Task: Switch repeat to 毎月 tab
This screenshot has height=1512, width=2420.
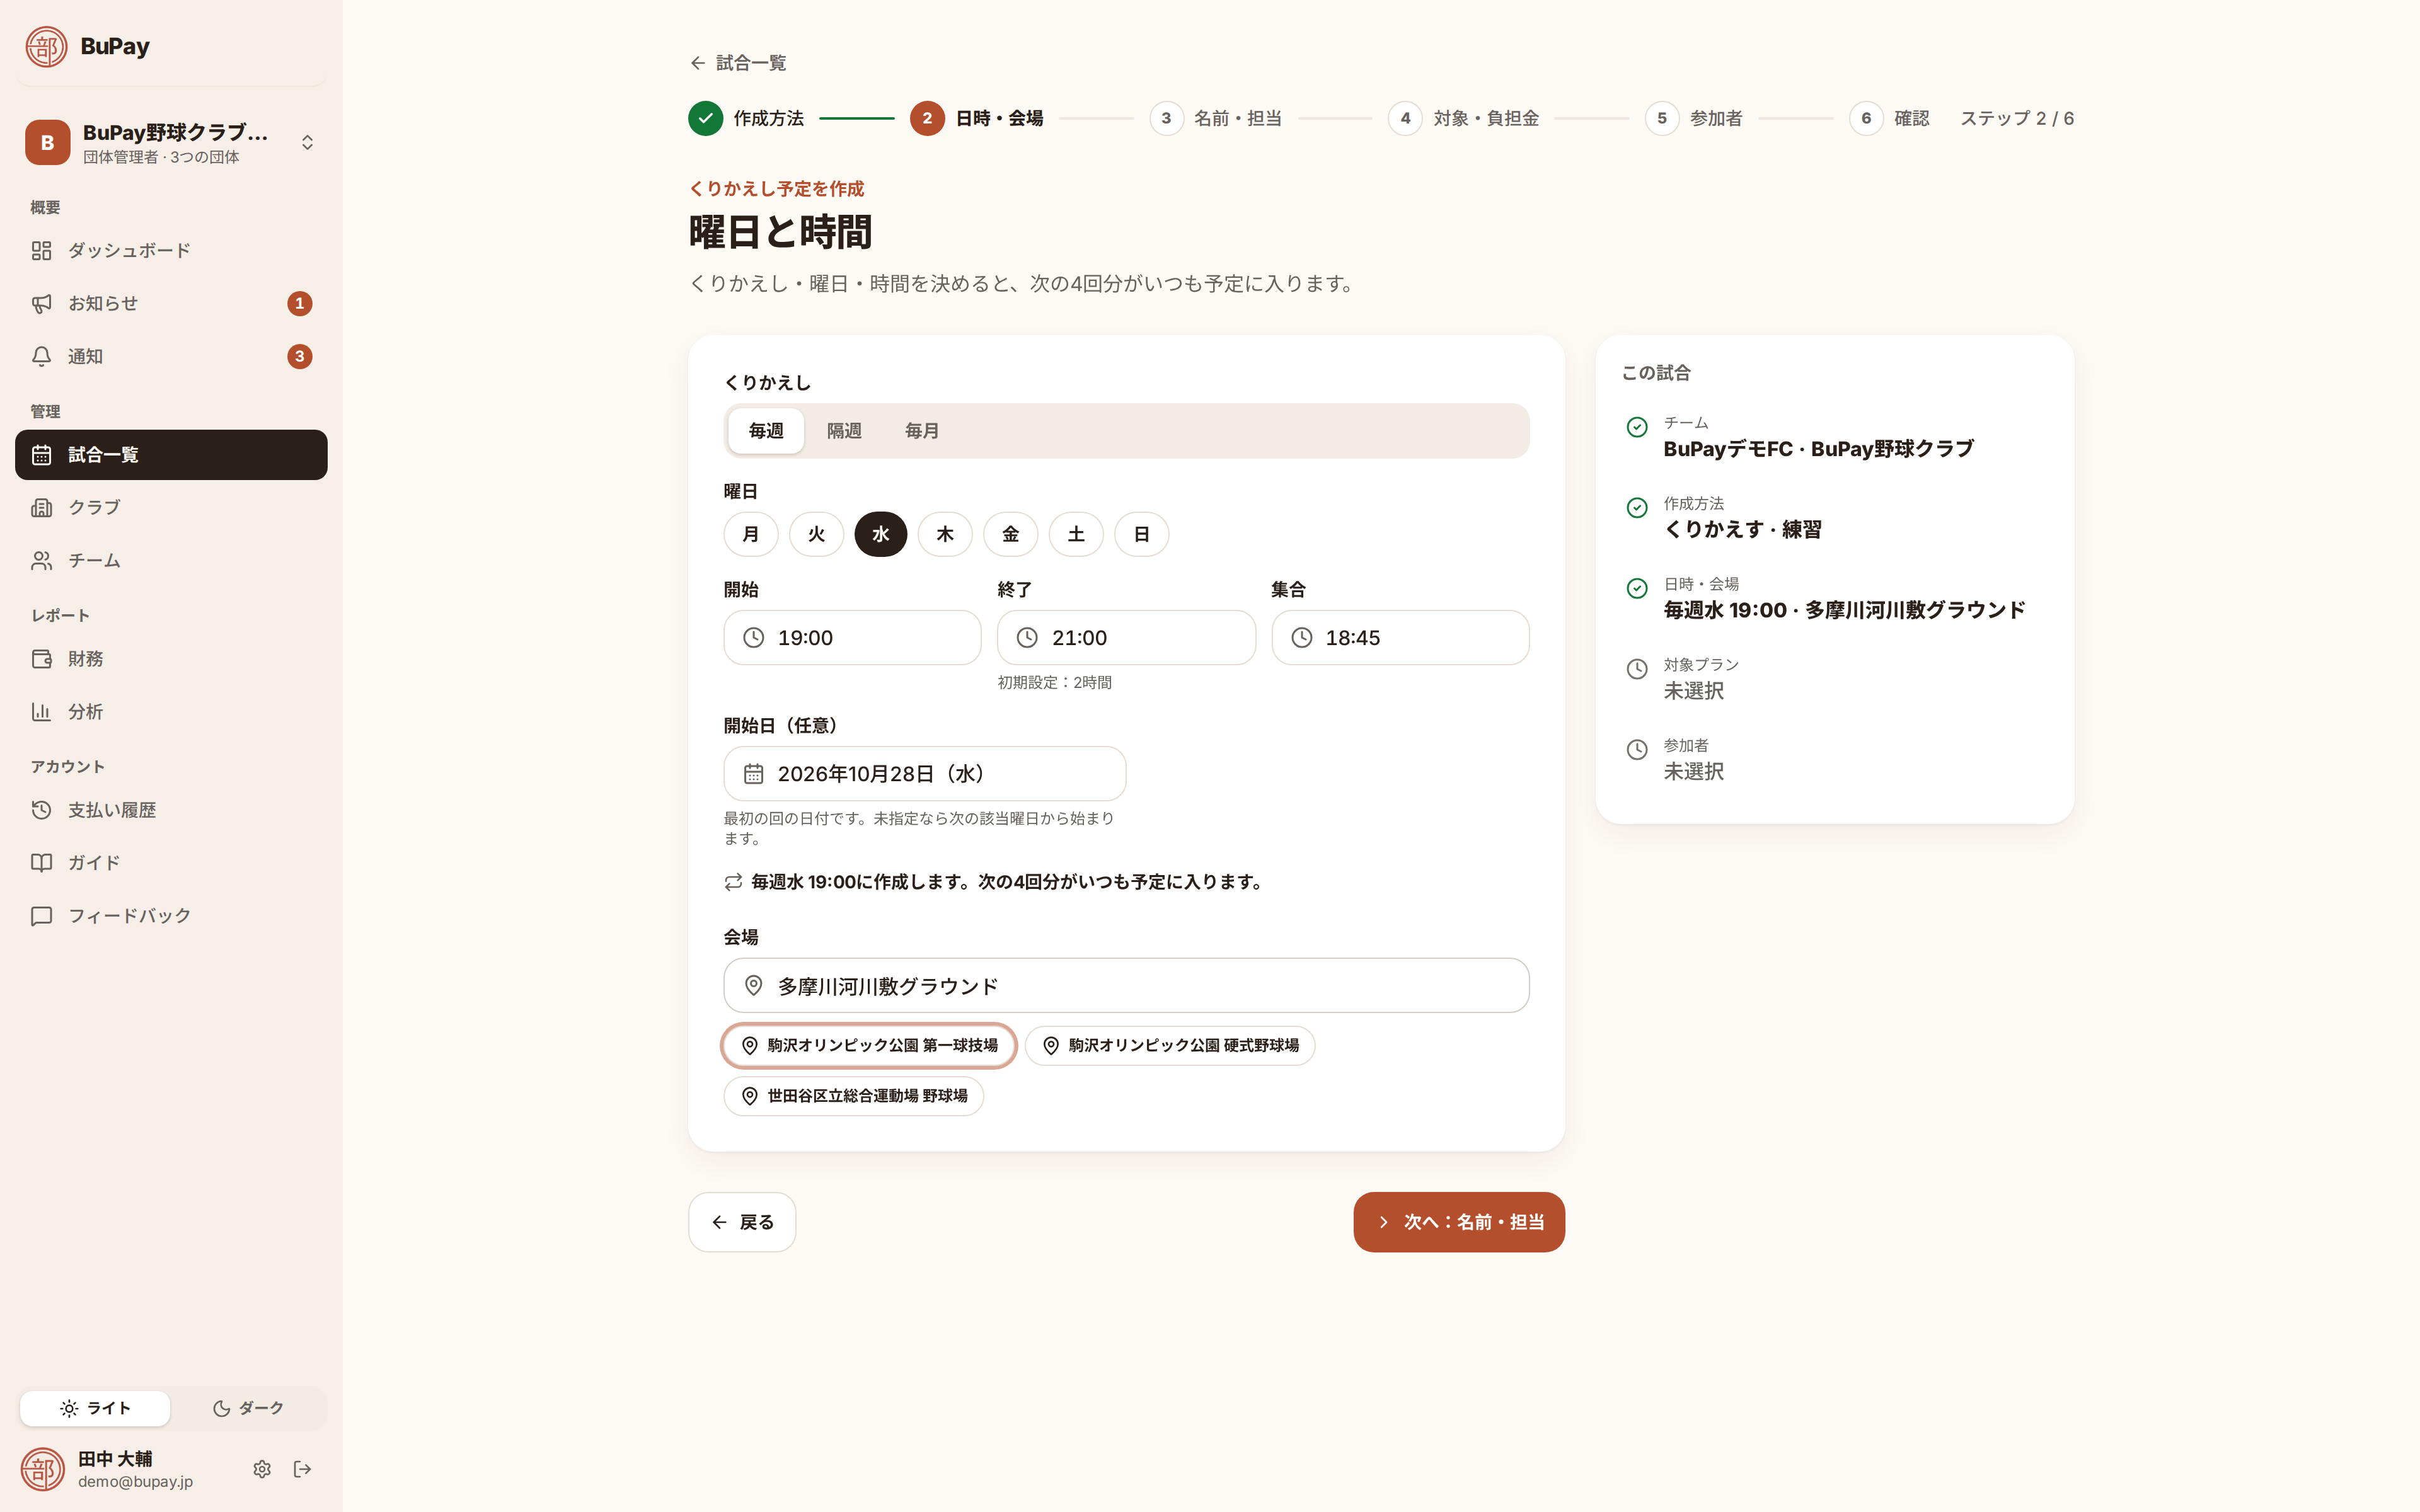Action: point(921,431)
